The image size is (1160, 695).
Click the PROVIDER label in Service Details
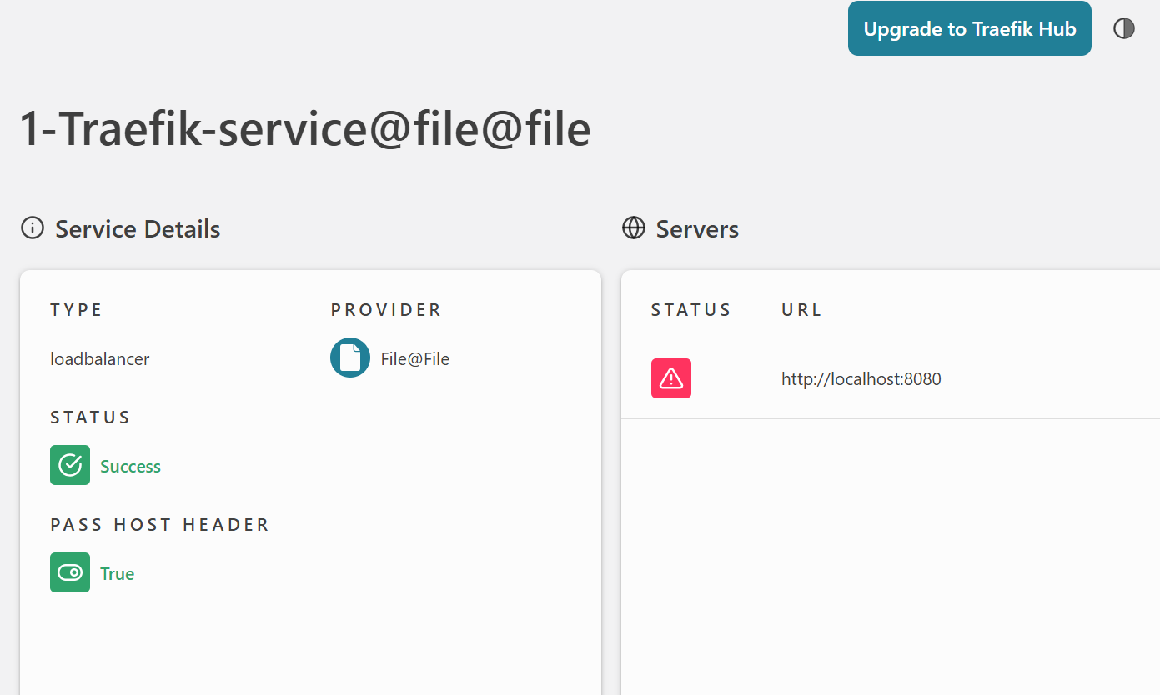click(386, 310)
